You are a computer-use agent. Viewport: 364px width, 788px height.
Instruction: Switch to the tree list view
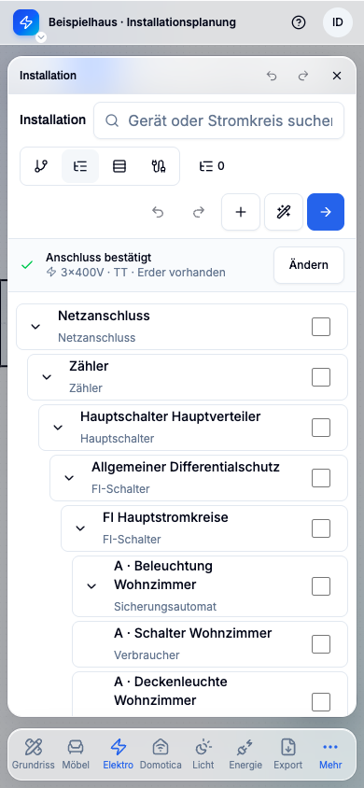point(80,166)
